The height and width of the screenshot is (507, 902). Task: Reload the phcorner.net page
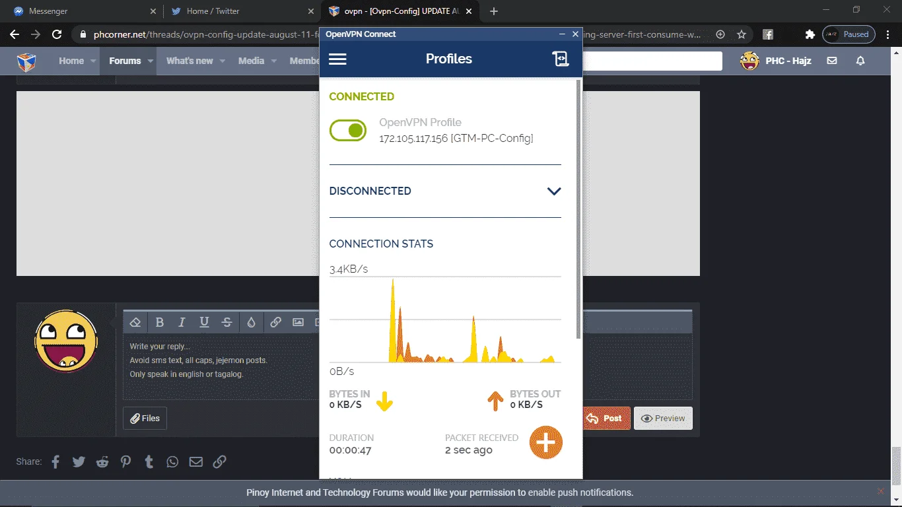point(57,34)
